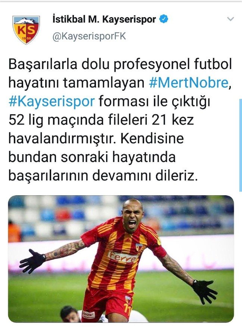Follow the #Kayserispor hashtag
The height and width of the screenshot is (327, 242).
52,102
